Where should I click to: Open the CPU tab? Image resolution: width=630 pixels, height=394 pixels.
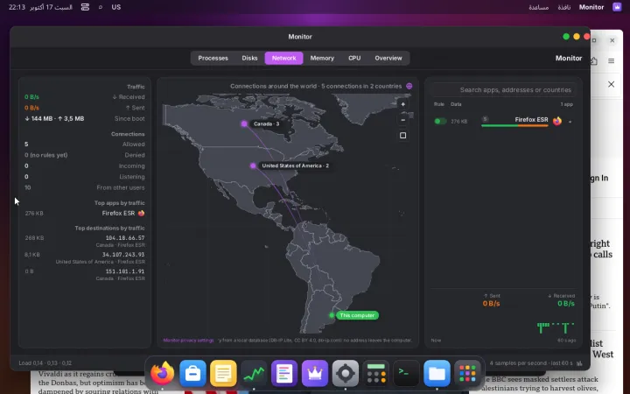click(x=354, y=58)
